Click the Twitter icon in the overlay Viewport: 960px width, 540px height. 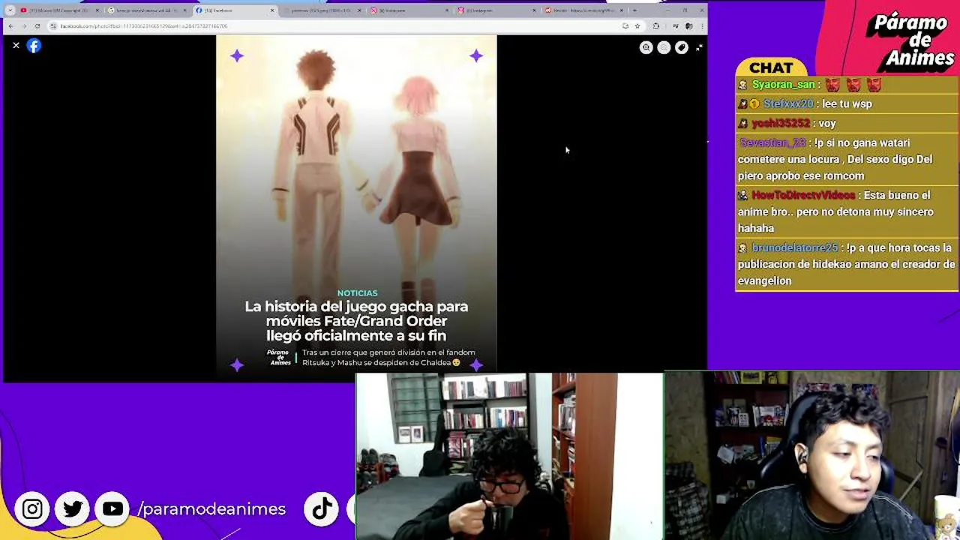[x=73, y=509]
